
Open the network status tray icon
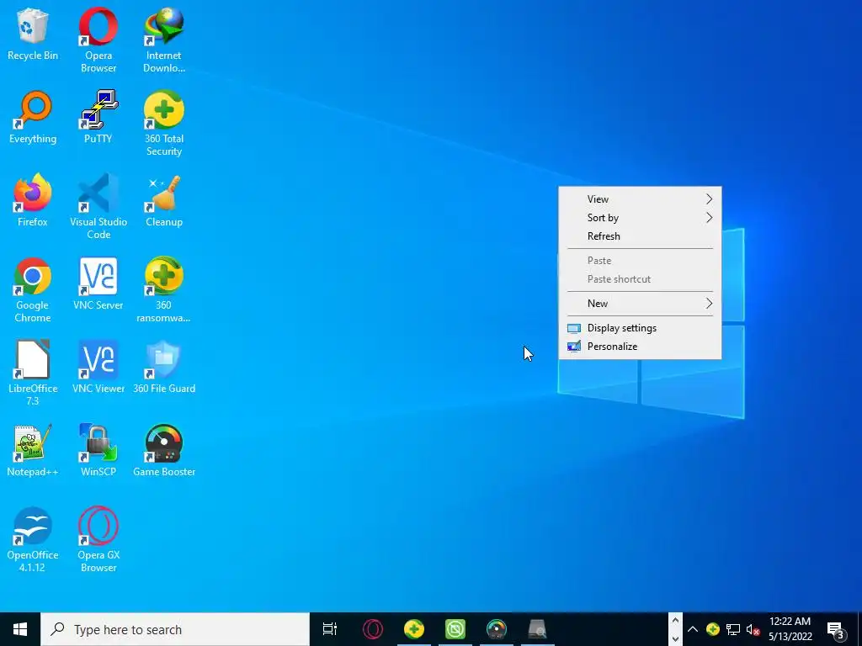[x=733, y=629]
